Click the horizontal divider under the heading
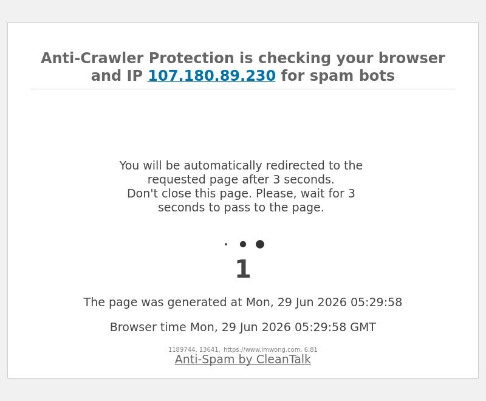Viewport: 486px width, 401px height. [243, 89]
